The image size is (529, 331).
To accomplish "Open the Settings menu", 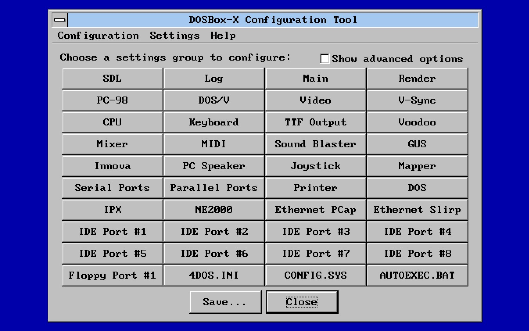I will [174, 36].
